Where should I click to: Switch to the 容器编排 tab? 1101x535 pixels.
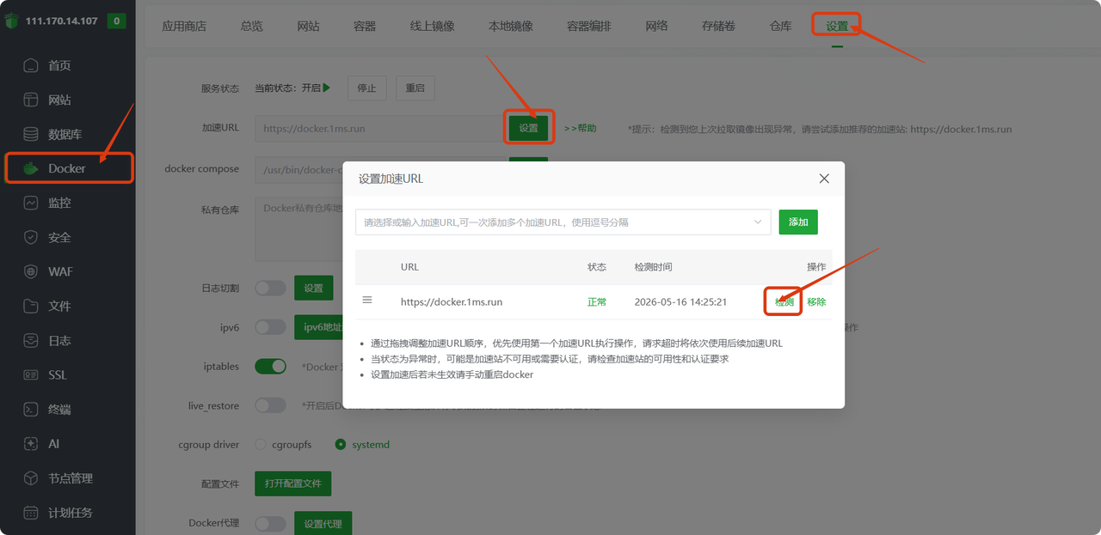click(x=589, y=26)
